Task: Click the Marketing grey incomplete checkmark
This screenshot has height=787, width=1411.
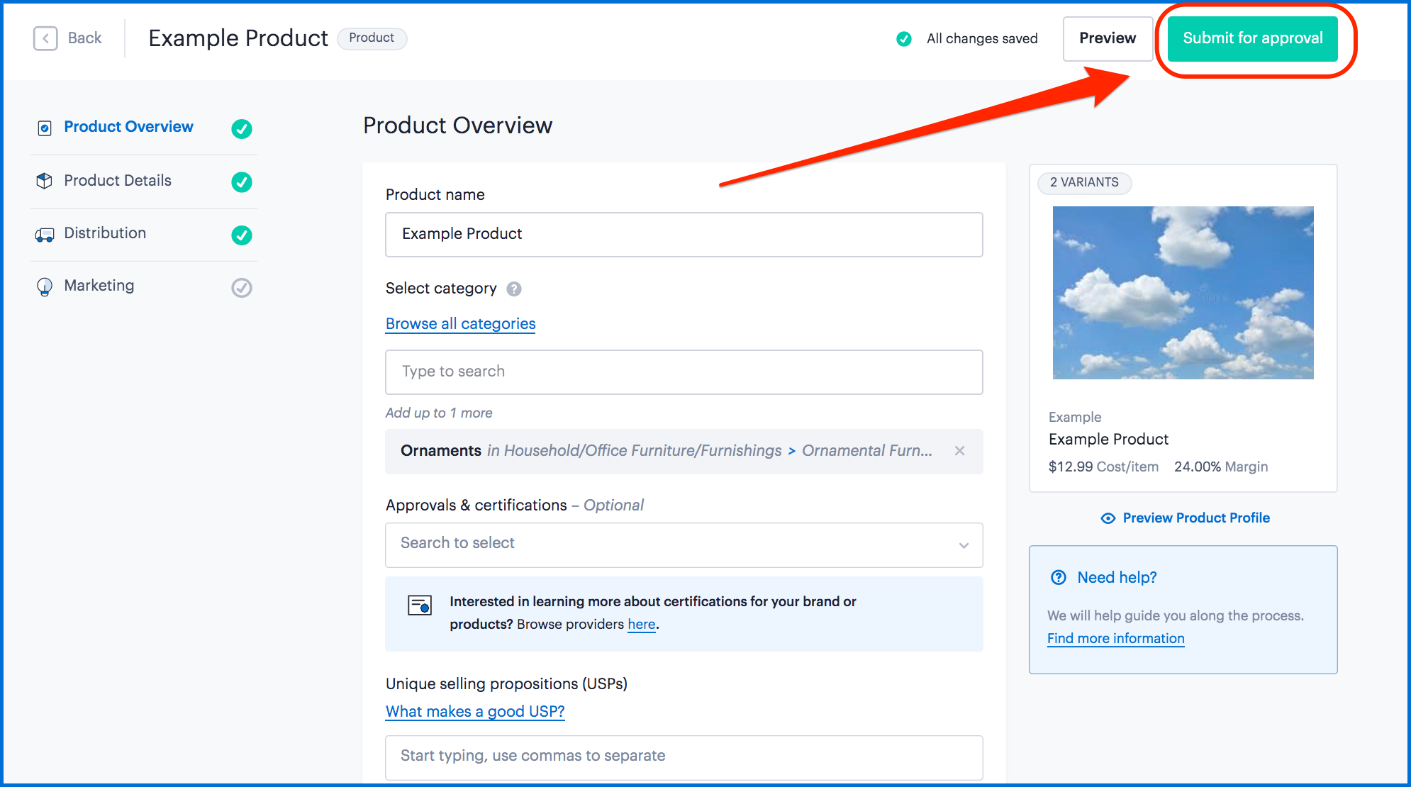Action: click(242, 287)
